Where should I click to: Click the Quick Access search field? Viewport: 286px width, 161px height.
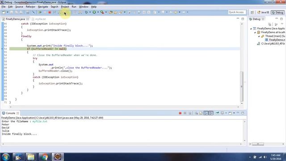tap(237, 12)
